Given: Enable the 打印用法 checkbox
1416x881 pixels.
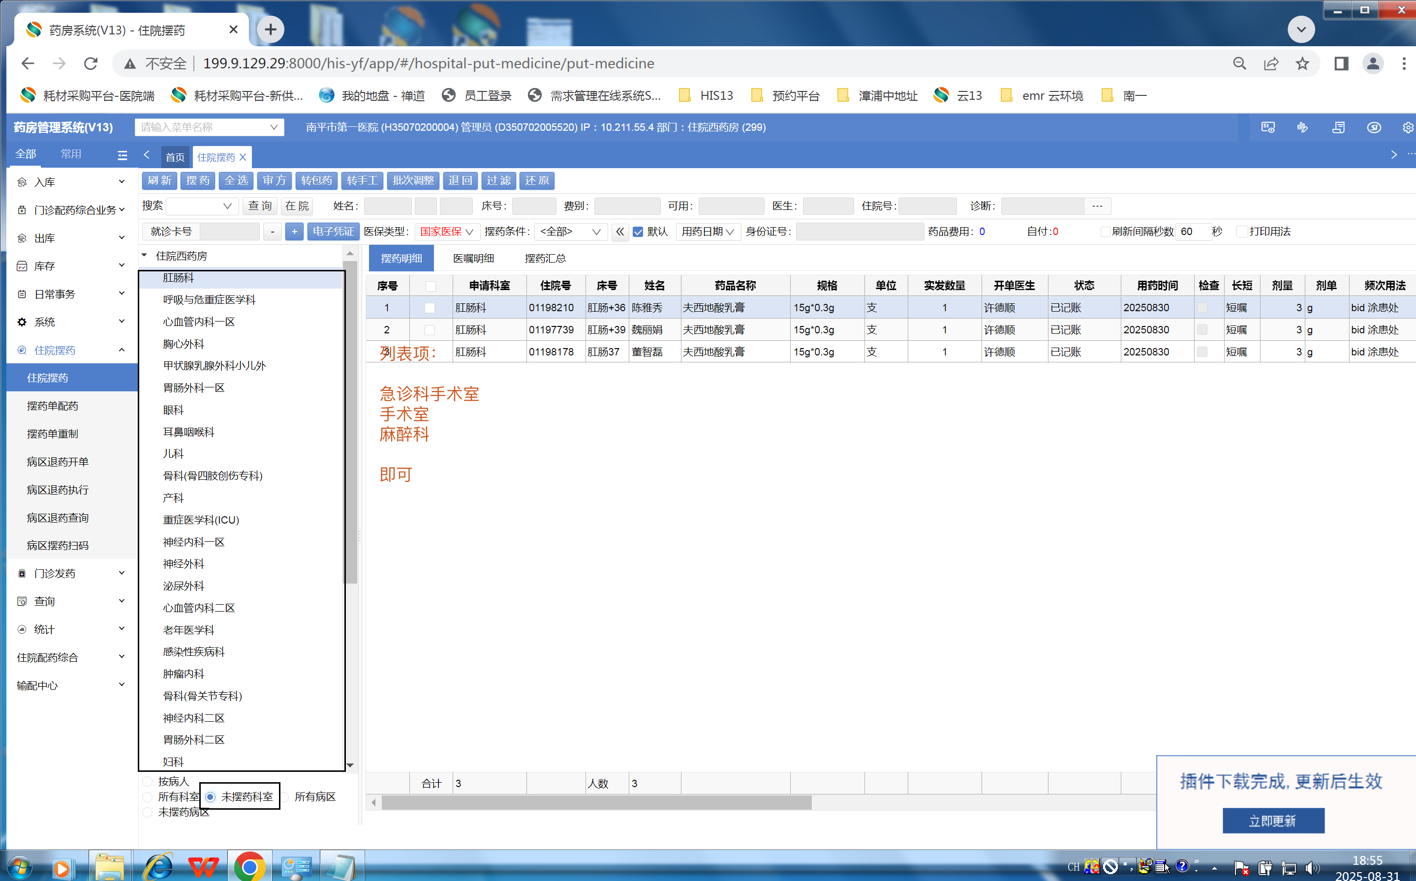Looking at the screenshot, I should pos(1242,232).
